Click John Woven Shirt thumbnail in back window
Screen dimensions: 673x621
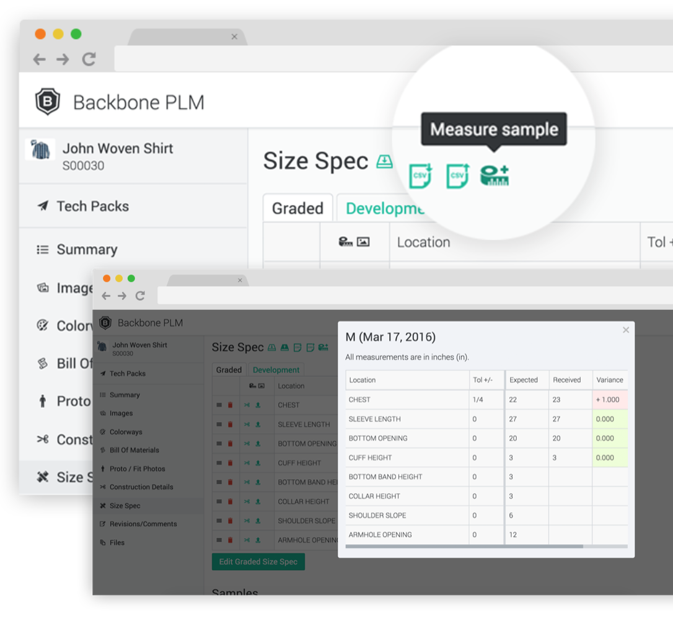pyautogui.click(x=40, y=149)
